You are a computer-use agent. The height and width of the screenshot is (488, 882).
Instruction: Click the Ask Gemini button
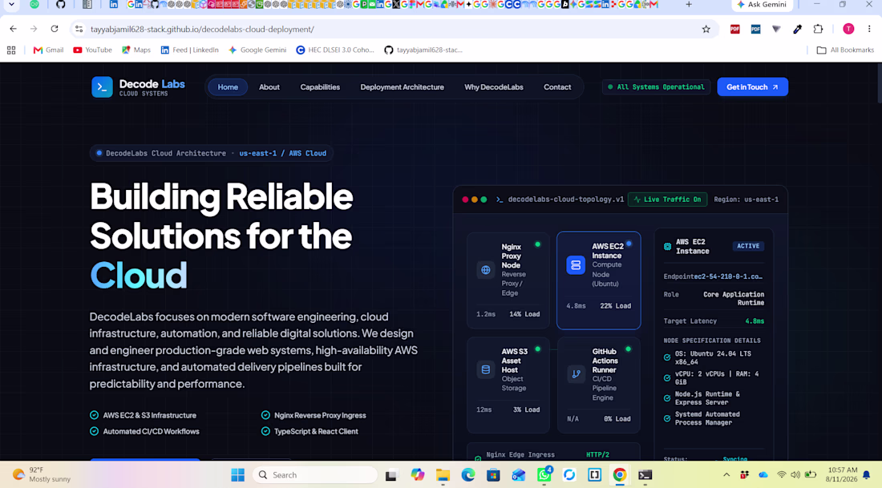763,5
